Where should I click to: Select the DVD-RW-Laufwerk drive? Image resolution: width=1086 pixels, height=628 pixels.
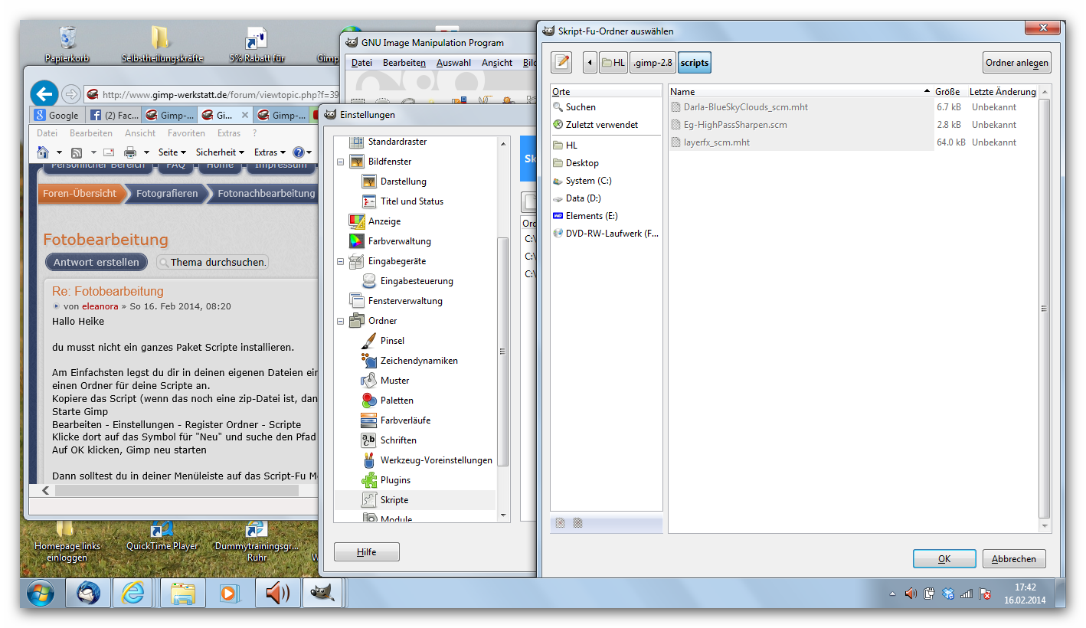(607, 234)
